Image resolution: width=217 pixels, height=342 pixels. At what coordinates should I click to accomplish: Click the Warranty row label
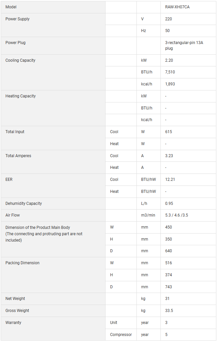tap(13, 323)
